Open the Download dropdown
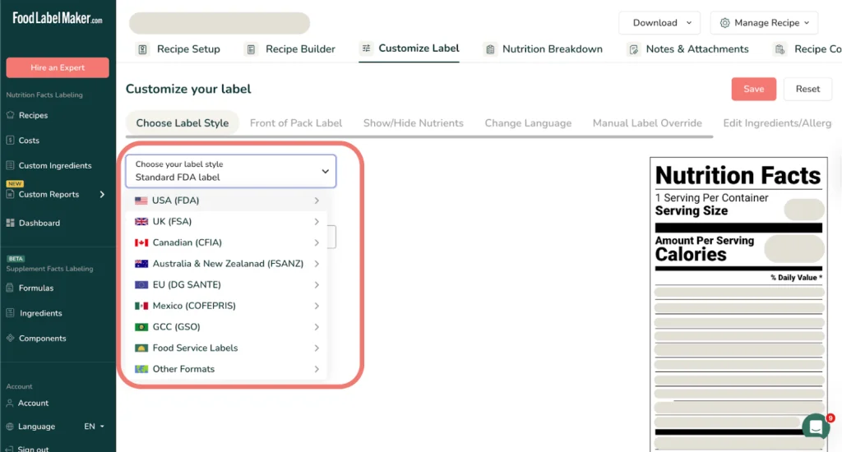842x452 pixels. 659,23
